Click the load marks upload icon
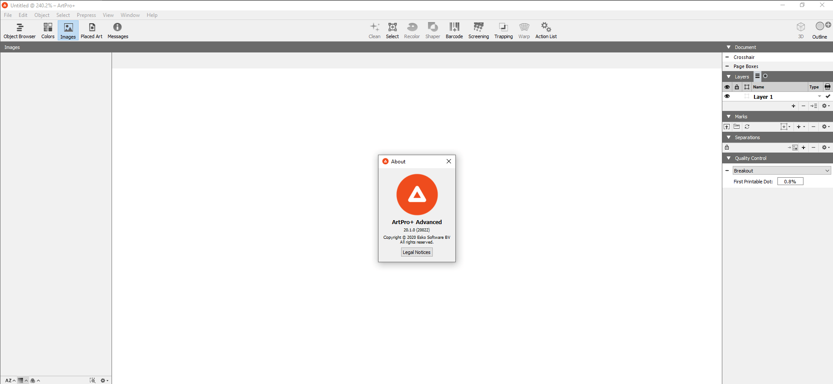 (727, 127)
